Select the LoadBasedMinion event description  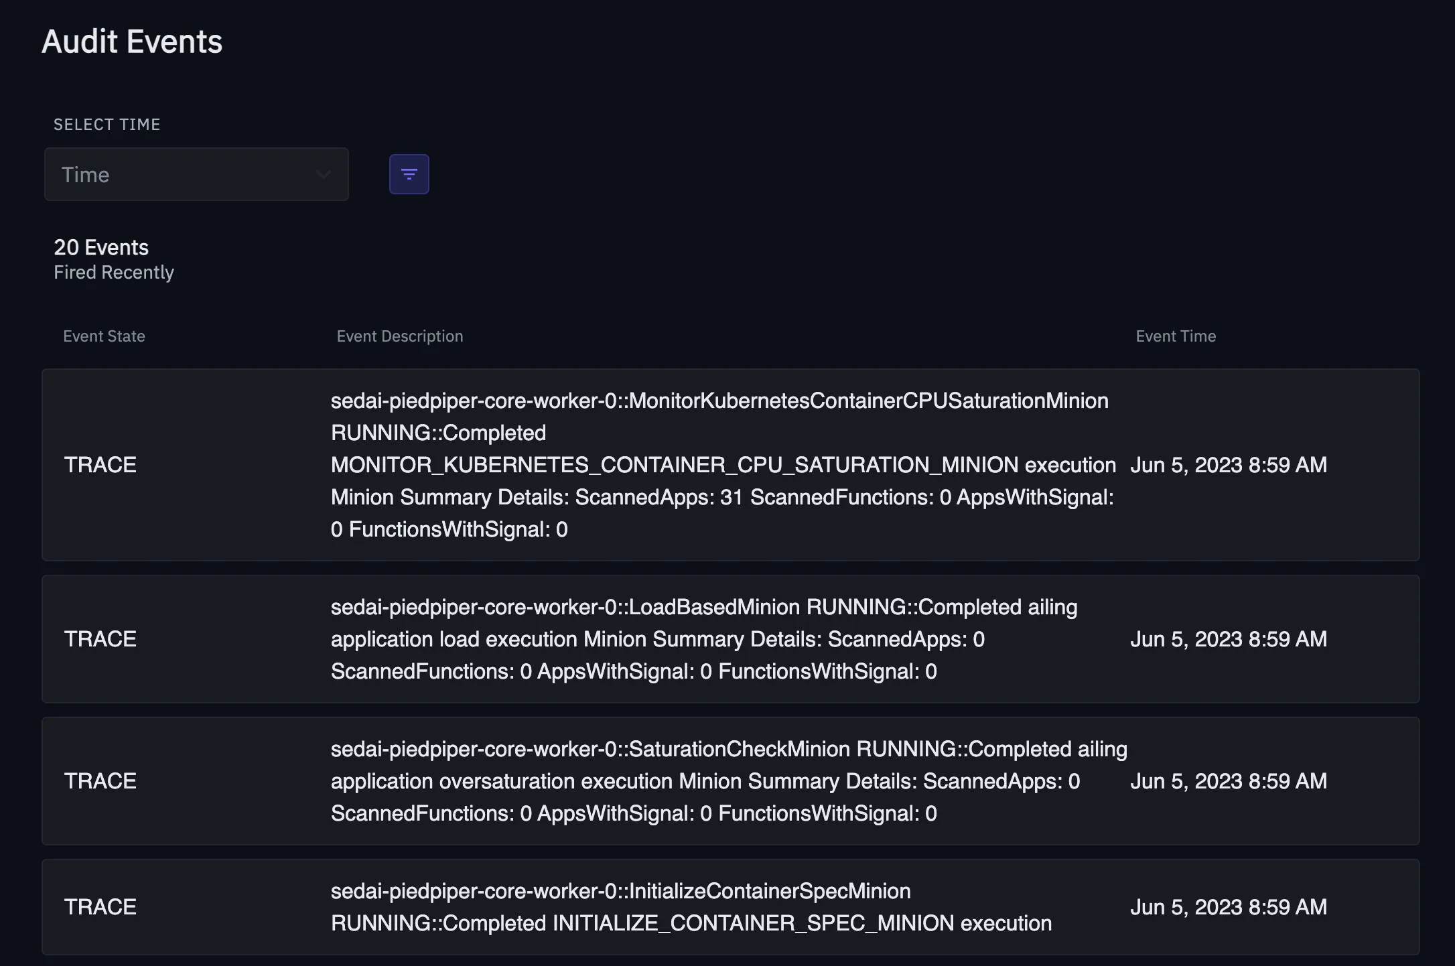pos(703,639)
